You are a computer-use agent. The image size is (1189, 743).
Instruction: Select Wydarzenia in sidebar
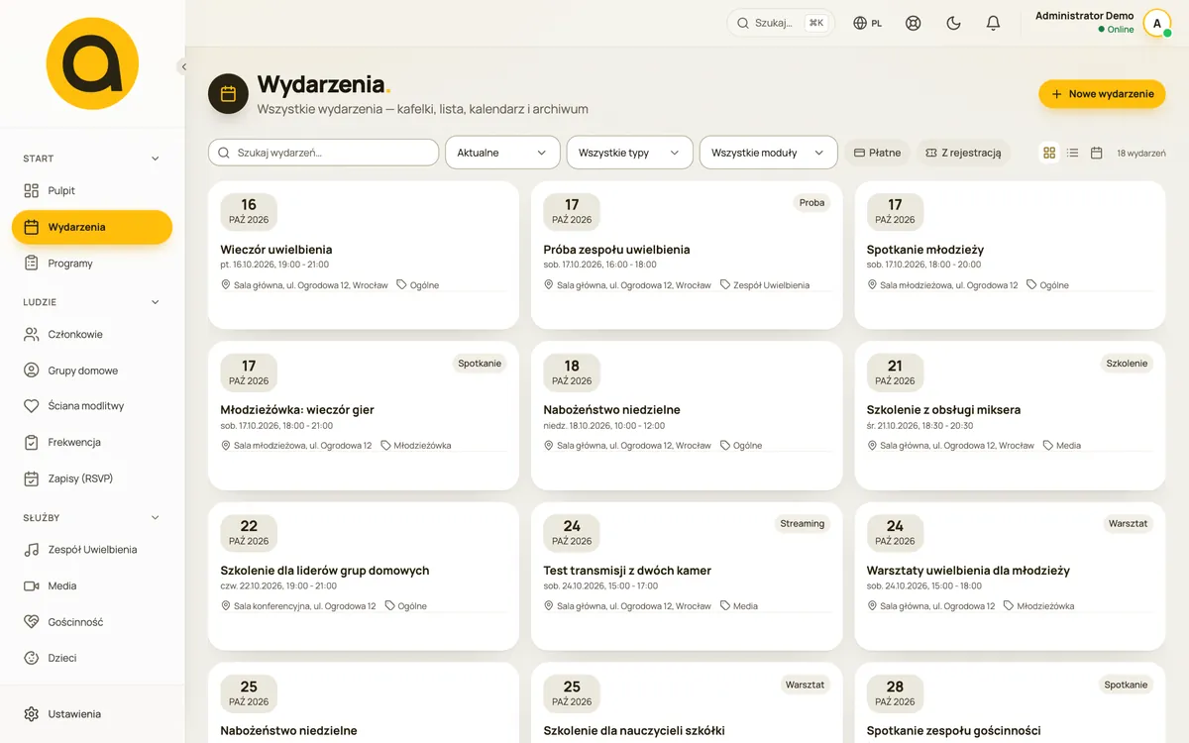click(92, 227)
